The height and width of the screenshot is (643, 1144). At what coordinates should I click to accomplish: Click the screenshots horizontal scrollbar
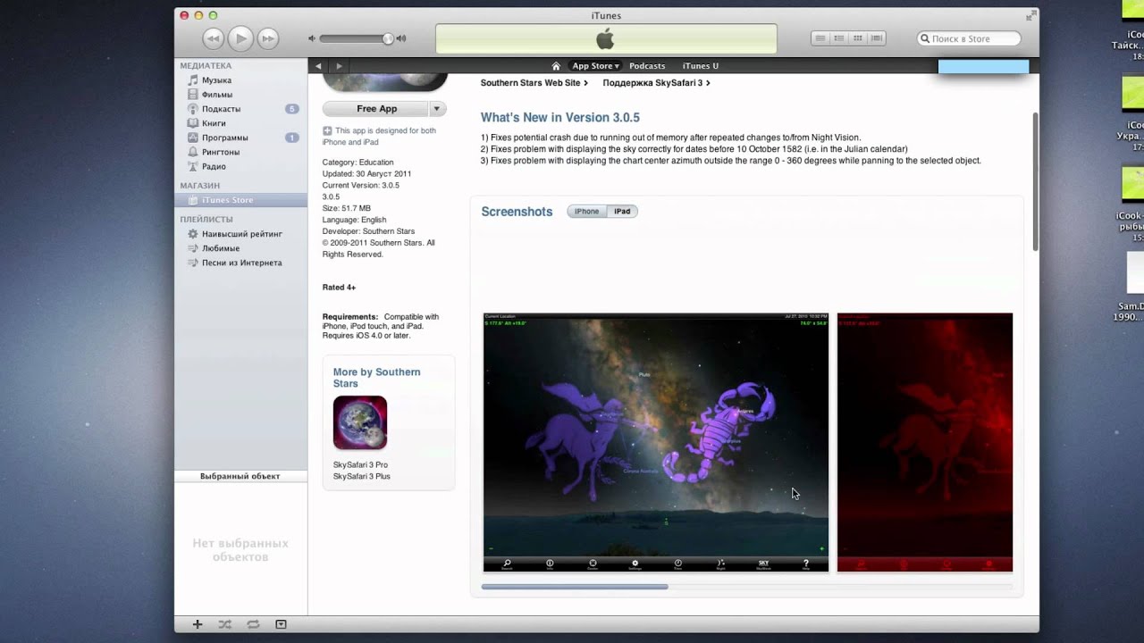click(x=575, y=587)
